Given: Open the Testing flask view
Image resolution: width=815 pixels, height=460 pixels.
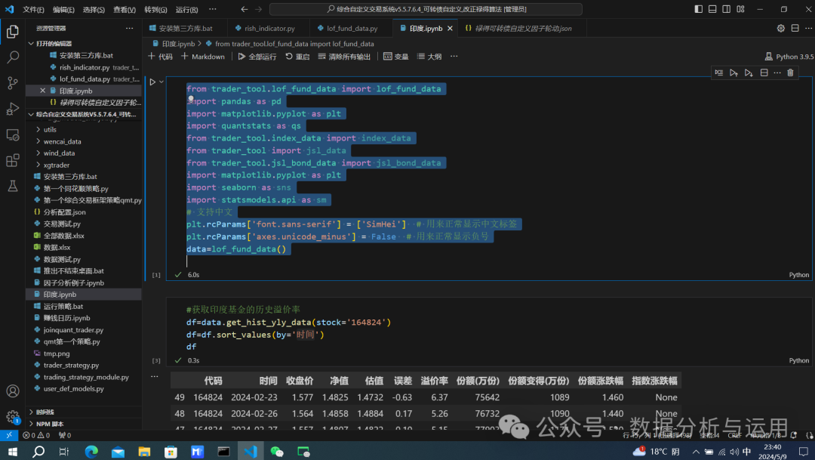Looking at the screenshot, I should pos(13,186).
